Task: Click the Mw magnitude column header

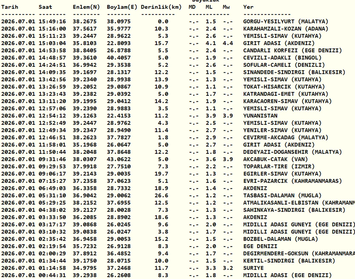Action: coord(226,7)
